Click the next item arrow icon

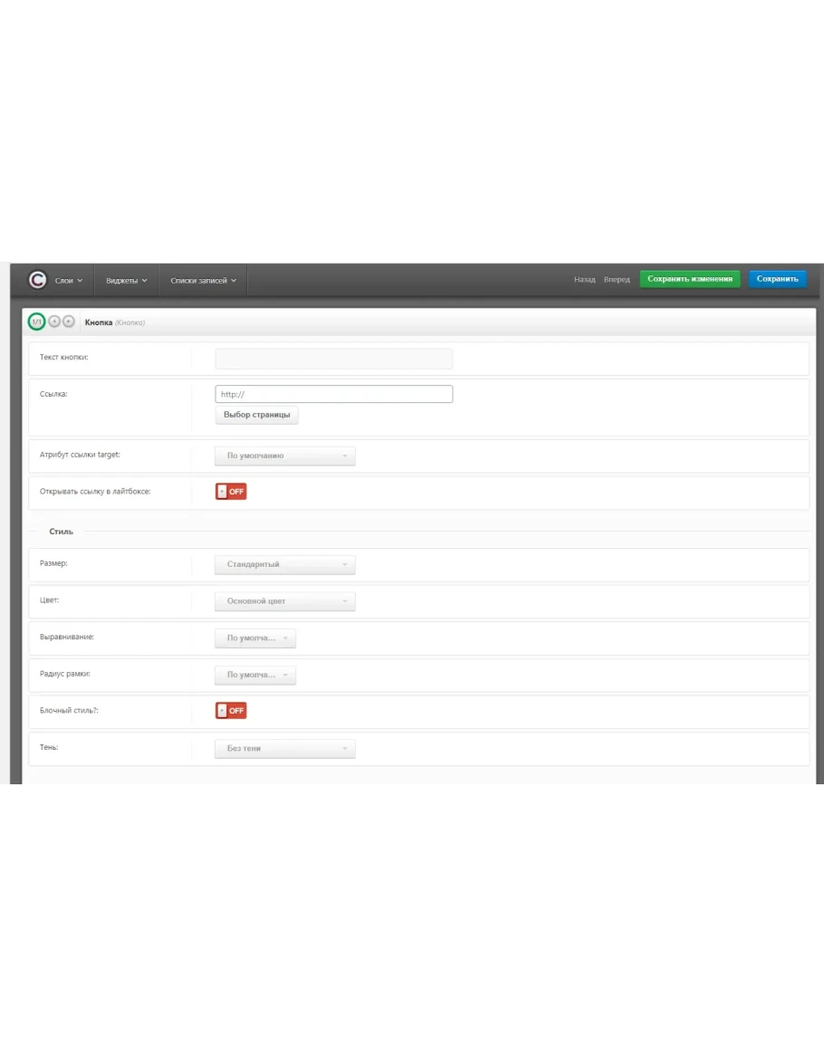point(69,321)
